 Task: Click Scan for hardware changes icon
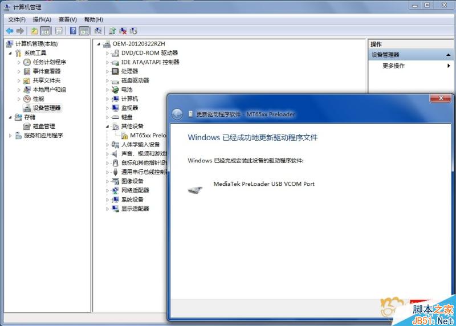98,31
